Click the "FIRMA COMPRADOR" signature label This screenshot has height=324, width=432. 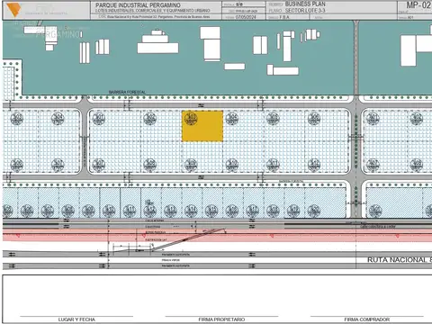point(367,319)
